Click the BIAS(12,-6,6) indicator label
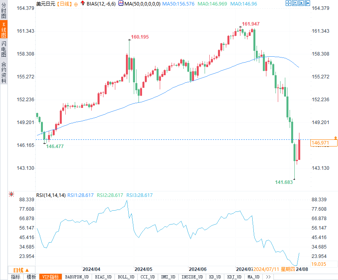The width and height of the screenshot is (338, 280). click(101, 4)
